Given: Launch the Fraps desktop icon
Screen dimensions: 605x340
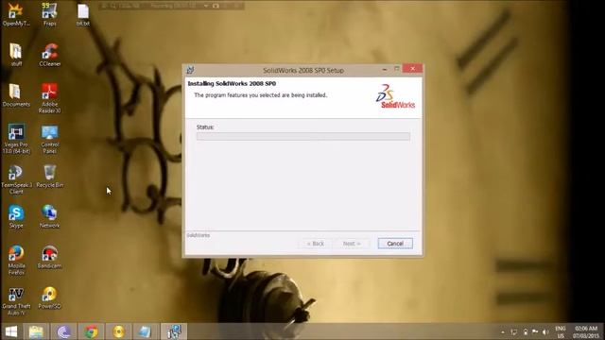Looking at the screenshot, I should coord(50,15).
